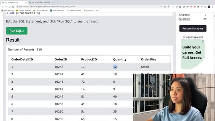This screenshot has width=215, height=121.
Task: Click the Restore Database button
Action: [193, 28]
